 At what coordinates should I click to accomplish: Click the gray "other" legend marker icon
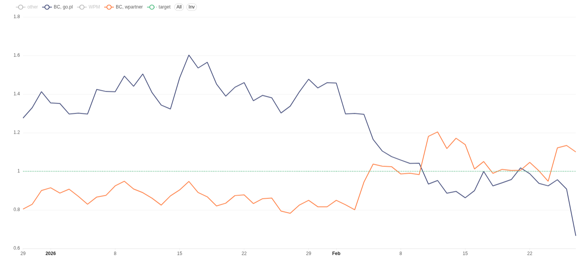click(20, 7)
